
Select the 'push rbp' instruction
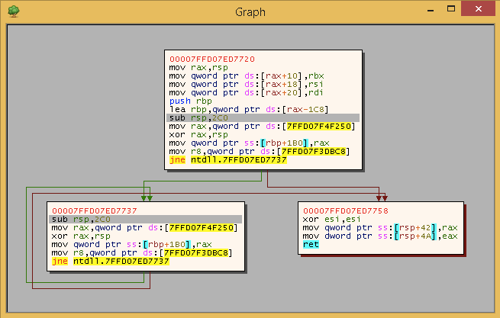[191, 101]
